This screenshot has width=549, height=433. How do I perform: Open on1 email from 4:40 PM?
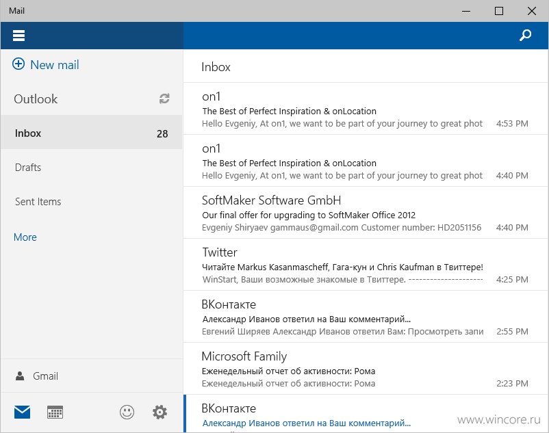366,161
